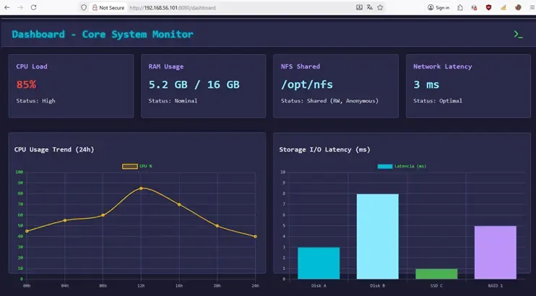
Task: Click the 04h data point on CPU chart
Action: click(65, 220)
